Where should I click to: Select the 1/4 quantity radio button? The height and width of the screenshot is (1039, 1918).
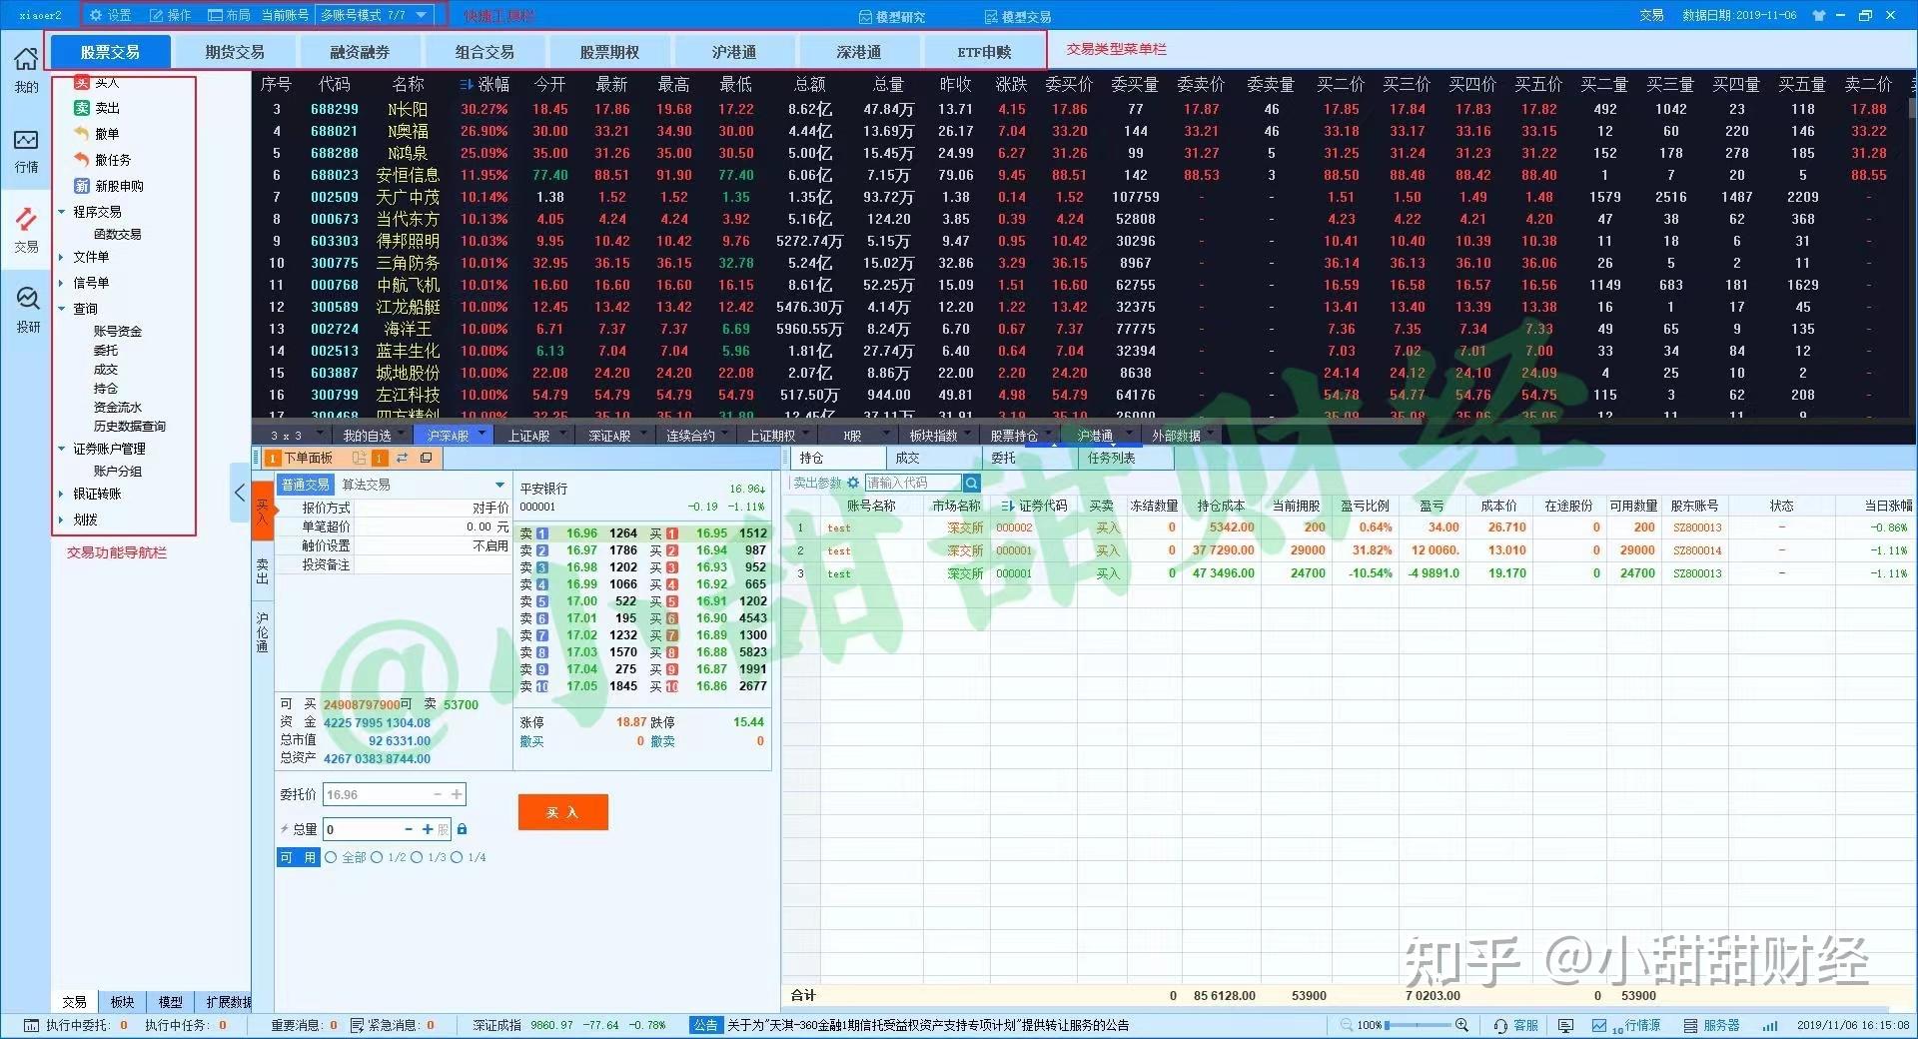pos(457,857)
